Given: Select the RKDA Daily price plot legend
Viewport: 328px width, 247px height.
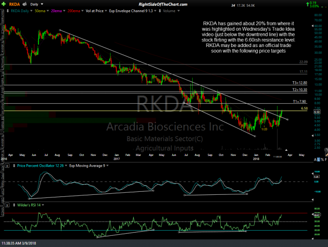Looking at the screenshot, I should click(x=20, y=11).
